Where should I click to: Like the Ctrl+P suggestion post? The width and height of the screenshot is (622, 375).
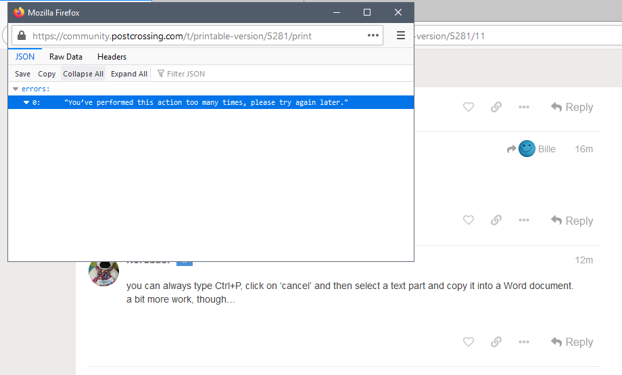click(469, 342)
